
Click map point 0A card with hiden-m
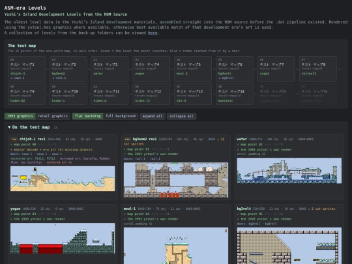110,94
